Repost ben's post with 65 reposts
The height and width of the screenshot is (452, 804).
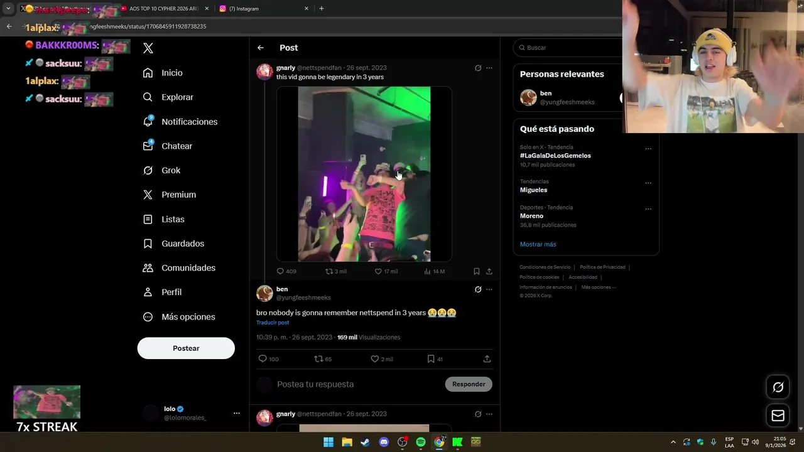point(323,359)
